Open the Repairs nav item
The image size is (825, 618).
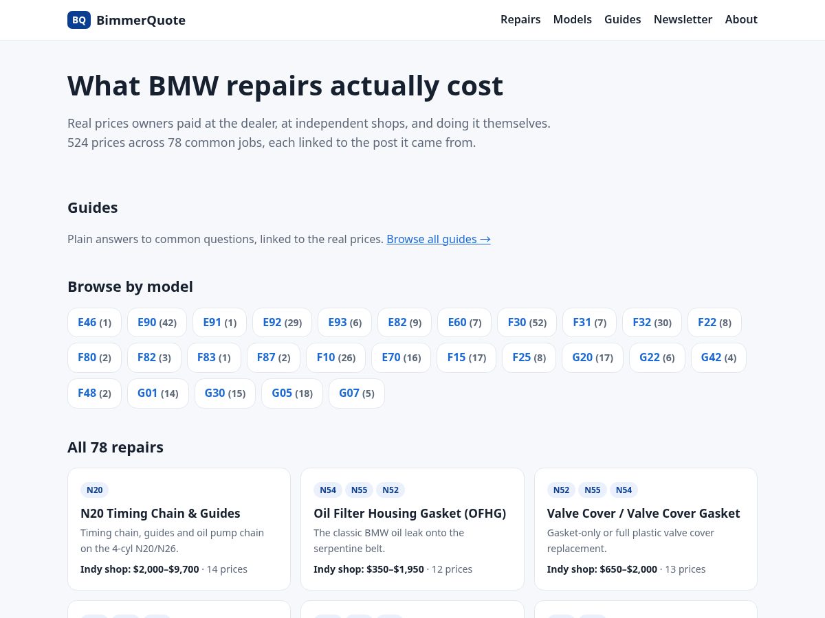(x=520, y=19)
